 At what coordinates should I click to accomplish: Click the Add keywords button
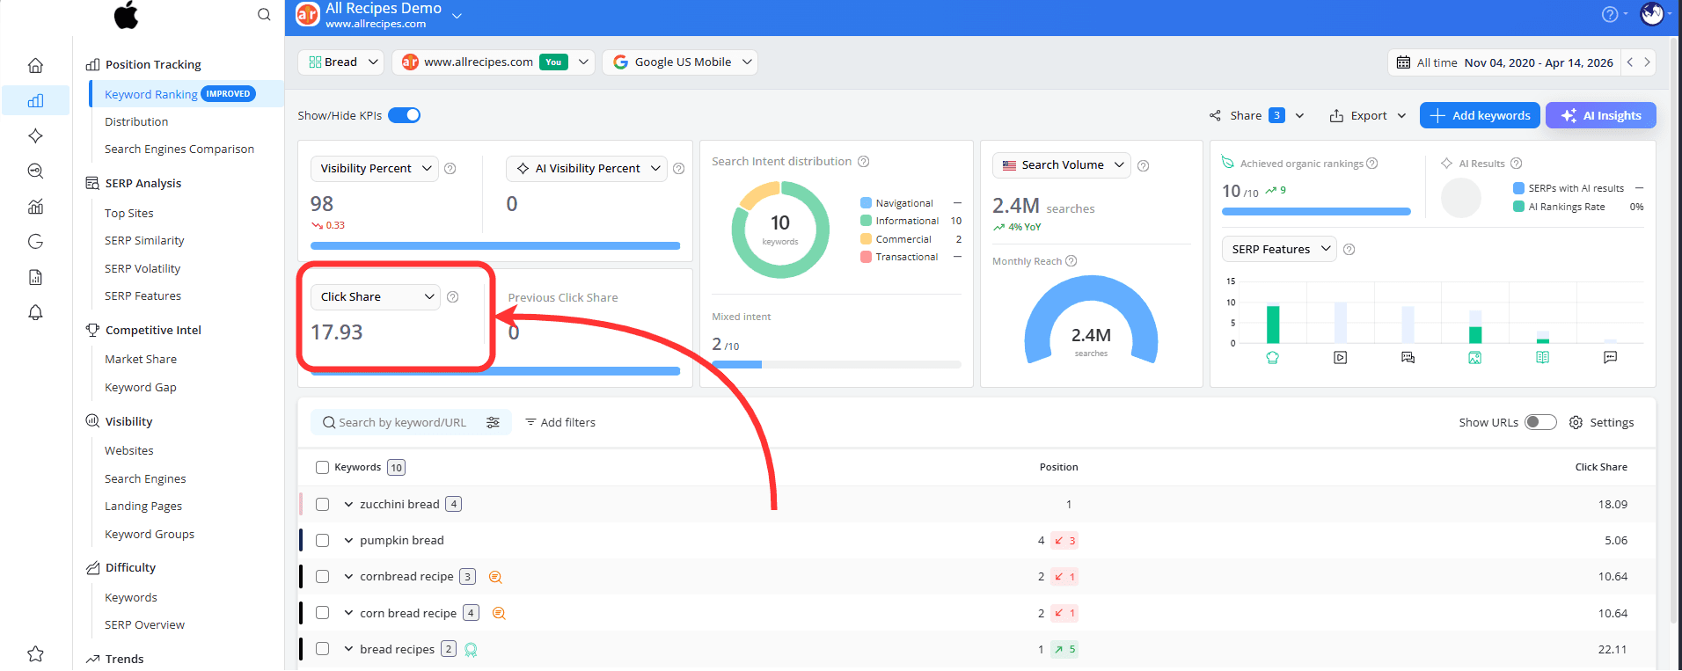[1481, 115]
